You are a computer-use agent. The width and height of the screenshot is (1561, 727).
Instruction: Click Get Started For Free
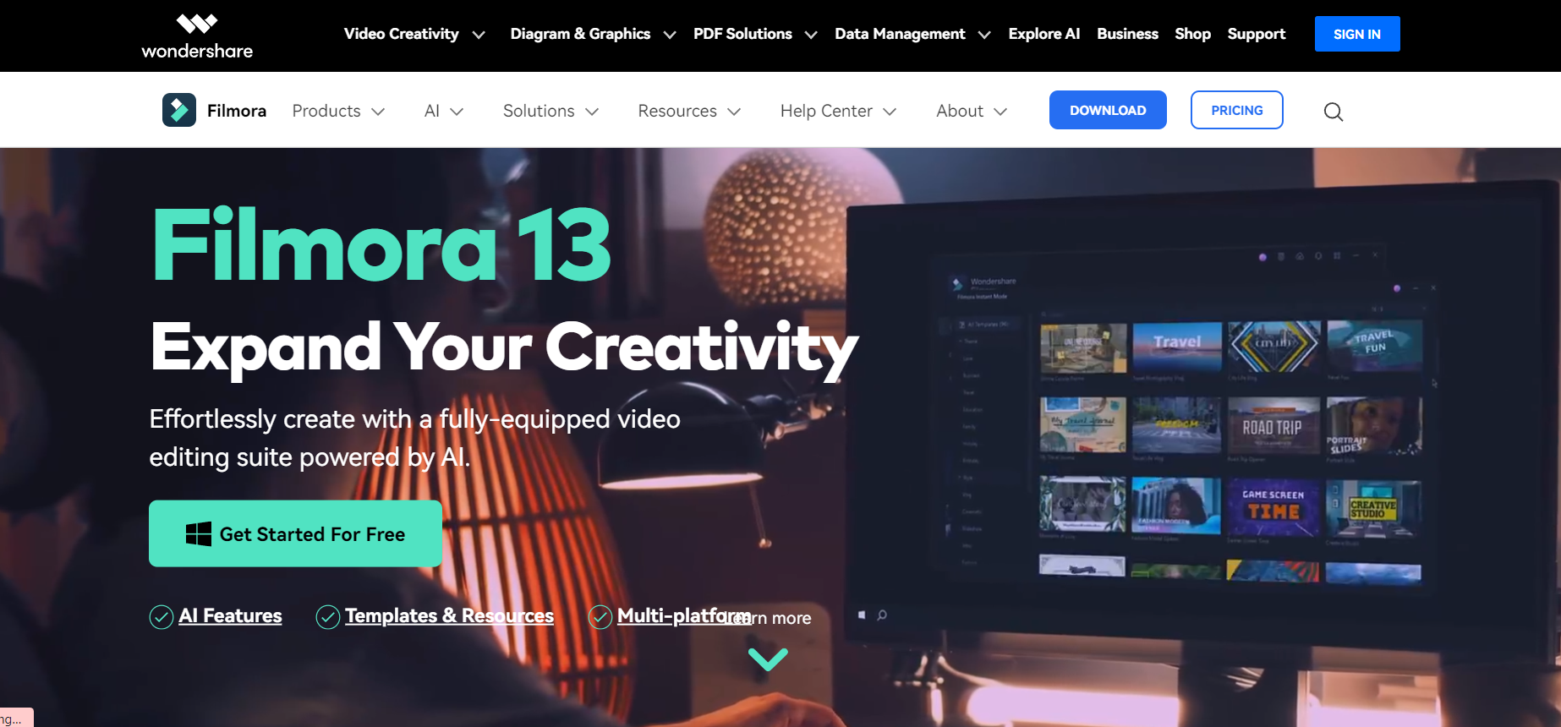click(x=295, y=533)
